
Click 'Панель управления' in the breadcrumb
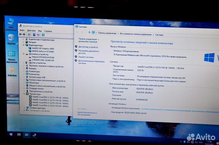click(x=107, y=33)
